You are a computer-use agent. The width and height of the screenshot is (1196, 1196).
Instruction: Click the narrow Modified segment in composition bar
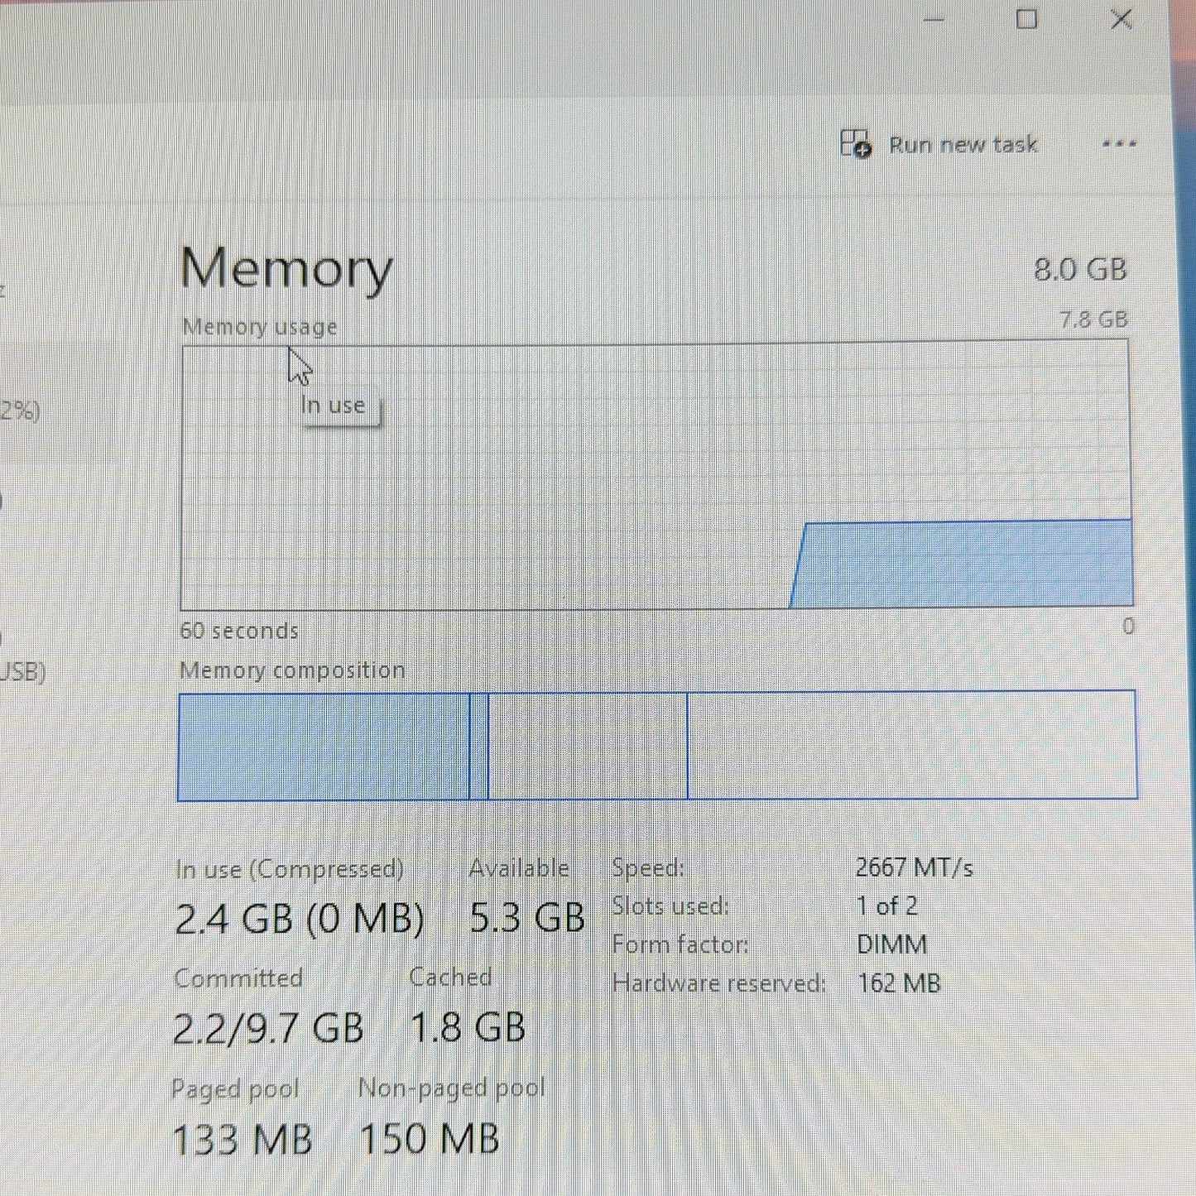(x=479, y=746)
